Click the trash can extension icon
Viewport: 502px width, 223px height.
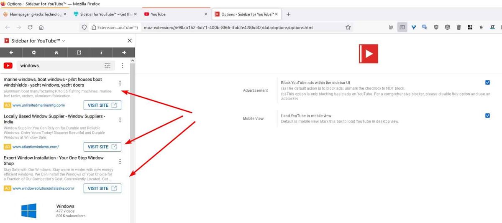tap(458, 27)
